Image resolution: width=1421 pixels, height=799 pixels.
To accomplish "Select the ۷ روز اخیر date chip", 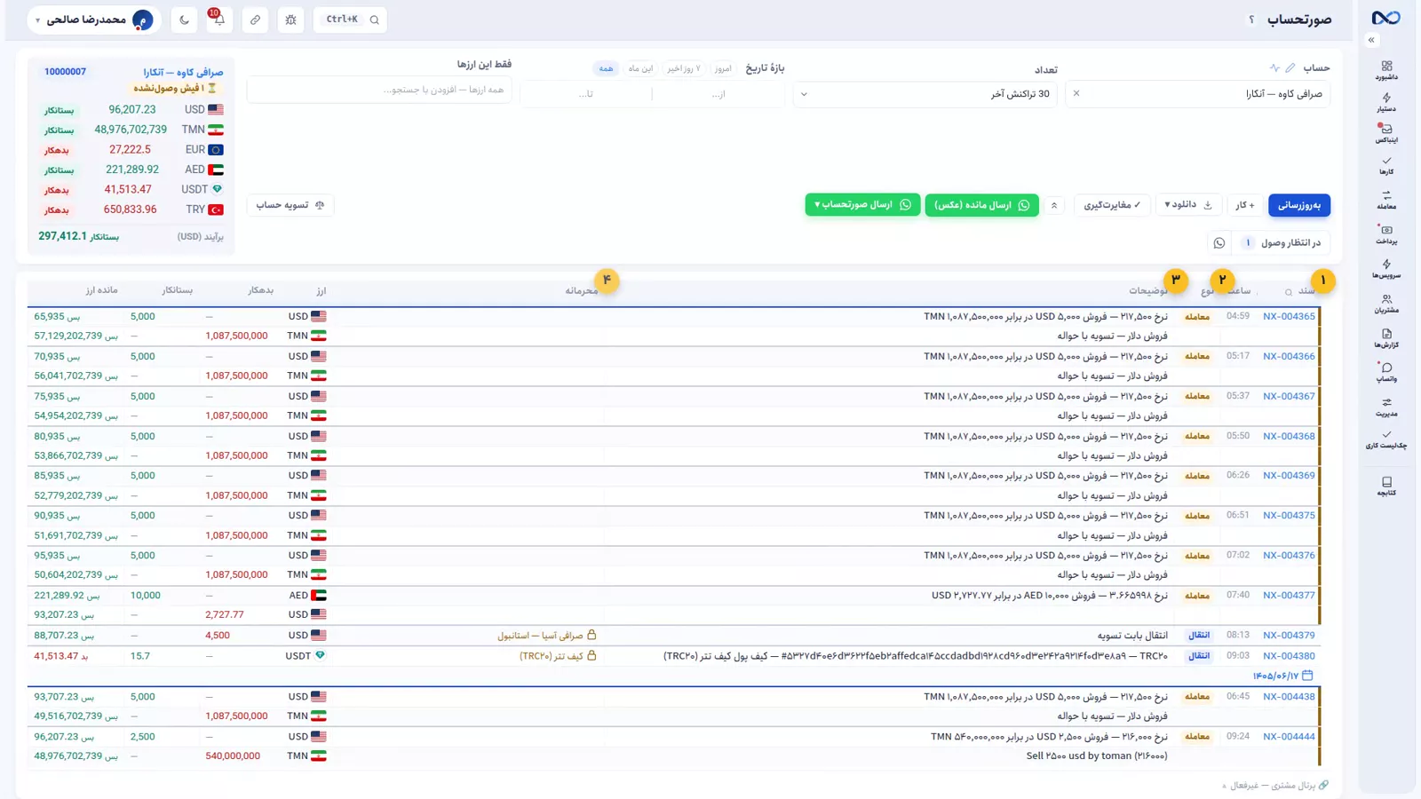I will [x=684, y=68].
